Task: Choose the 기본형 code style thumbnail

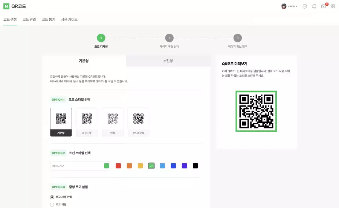Action: tap(61, 122)
